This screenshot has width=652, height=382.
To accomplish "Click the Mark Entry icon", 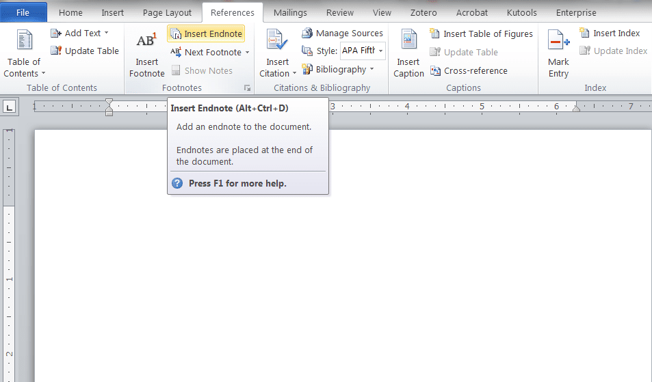I will click(x=558, y=42).
